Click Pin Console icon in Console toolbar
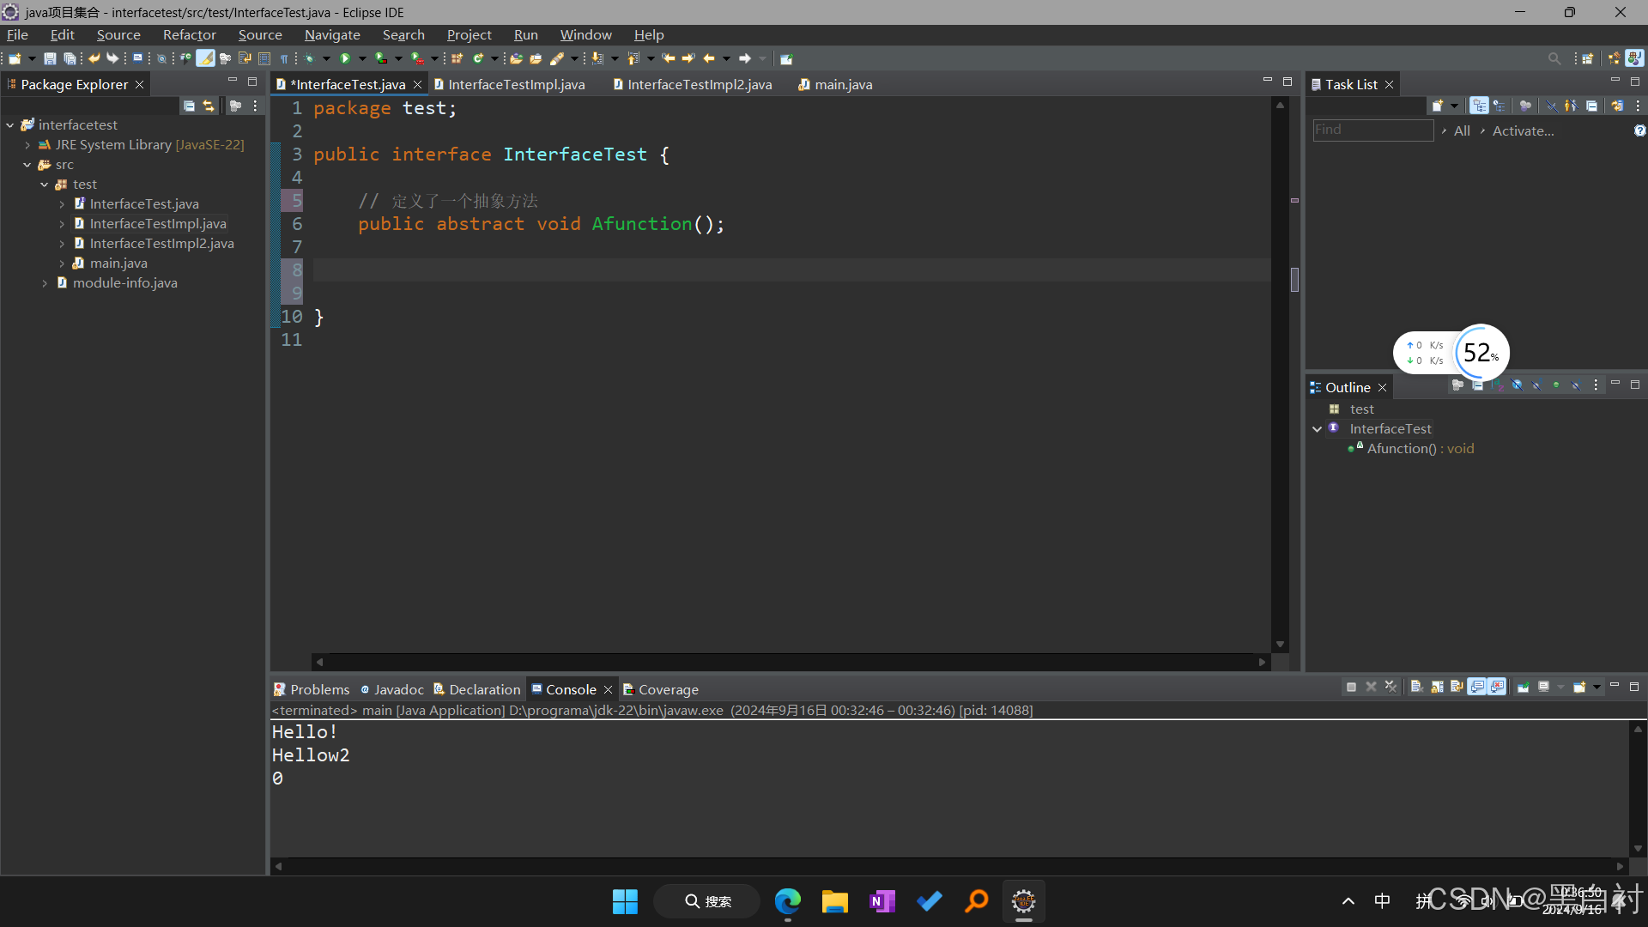This screenshot has width=1648, height=927. (1523, 687)
